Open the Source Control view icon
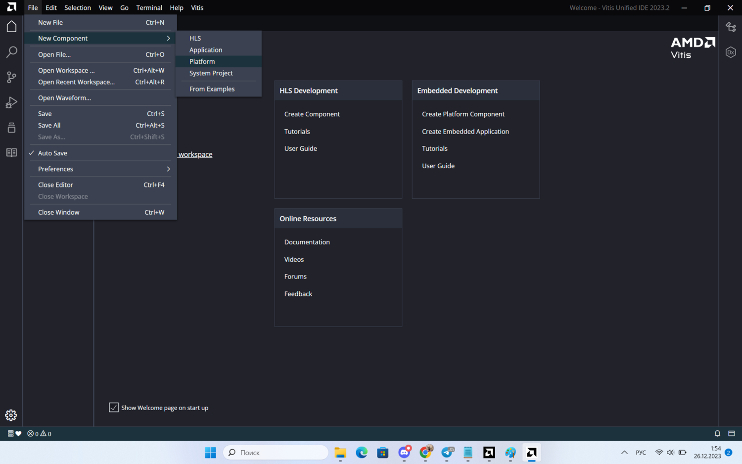 [x=11, y=77]
